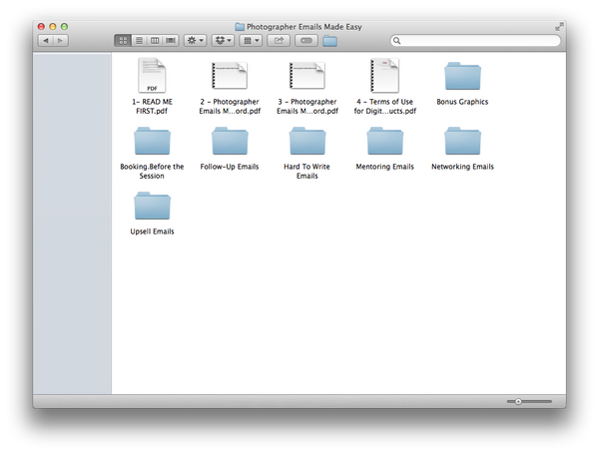599x454 pixels.
Task: Select the 1- READ ME FIRST.pdf icon
Action: pyautogui.click(x=152, y=75)
